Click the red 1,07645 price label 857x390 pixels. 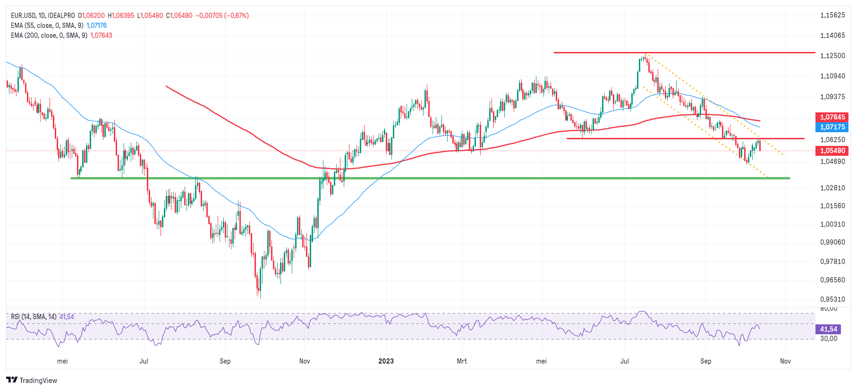[x=832, y=117]
